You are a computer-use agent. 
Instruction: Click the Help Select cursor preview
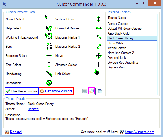coord(49,28)
